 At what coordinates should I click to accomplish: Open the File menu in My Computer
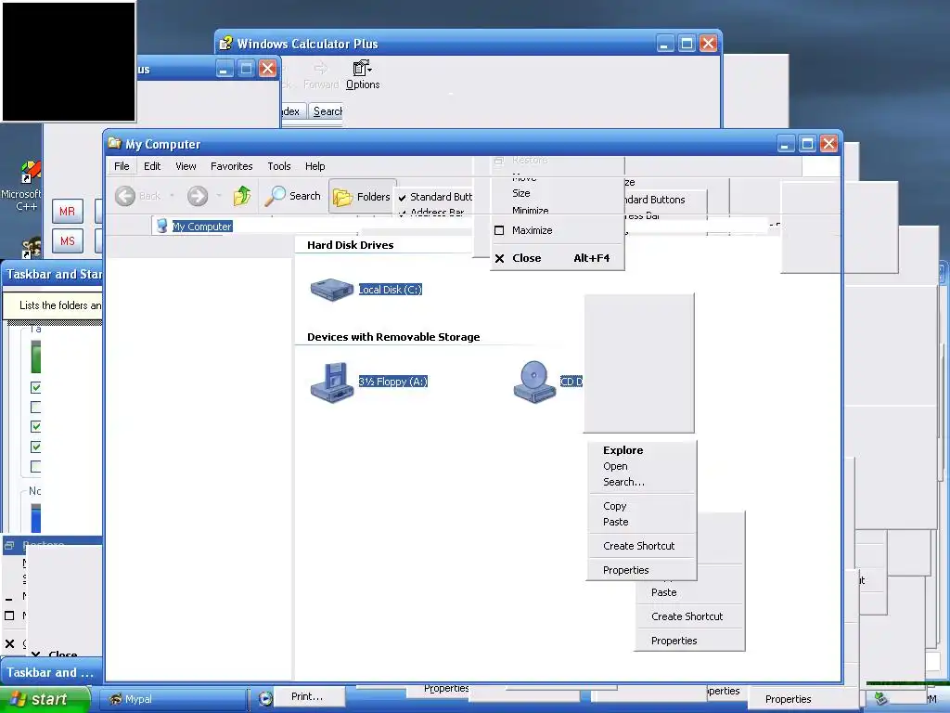pos(122,166)
